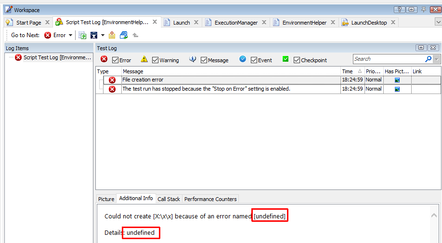Image resolution: width=442 pixels, height=243 pixels.
Task: Click the blue Event checkmark filter icon
Action: [243, 59]
